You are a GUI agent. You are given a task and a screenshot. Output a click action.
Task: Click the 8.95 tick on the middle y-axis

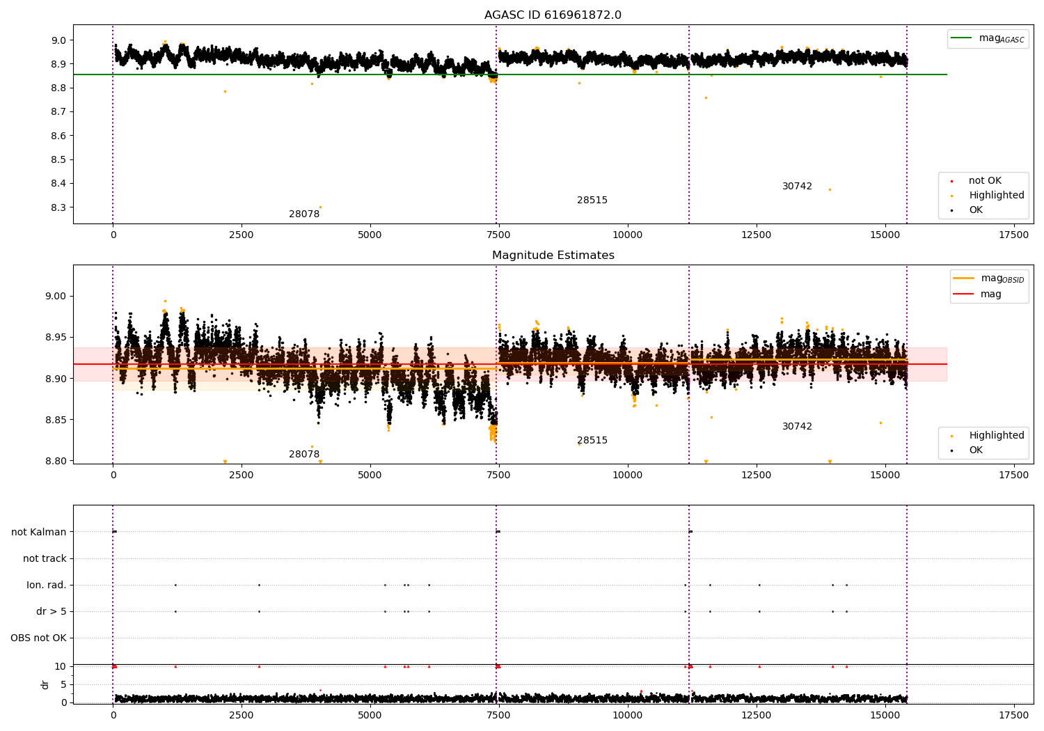pyautogui.click(x=56, y=338)
